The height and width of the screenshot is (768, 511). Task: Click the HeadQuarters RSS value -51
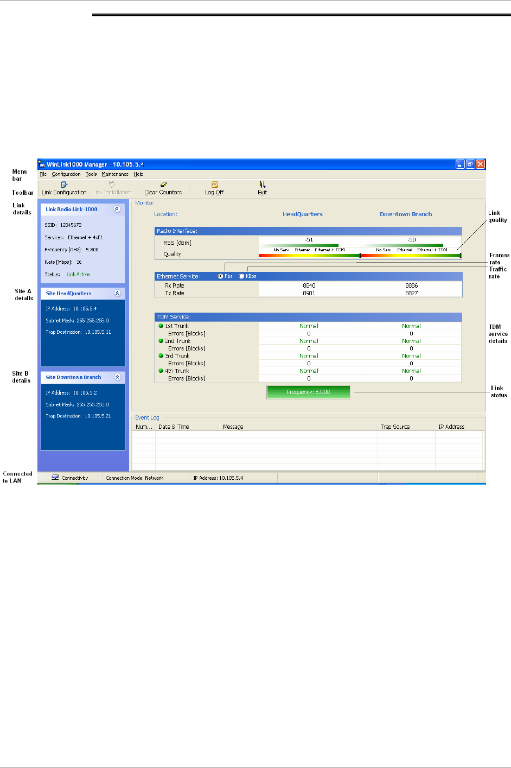(309, 239)
